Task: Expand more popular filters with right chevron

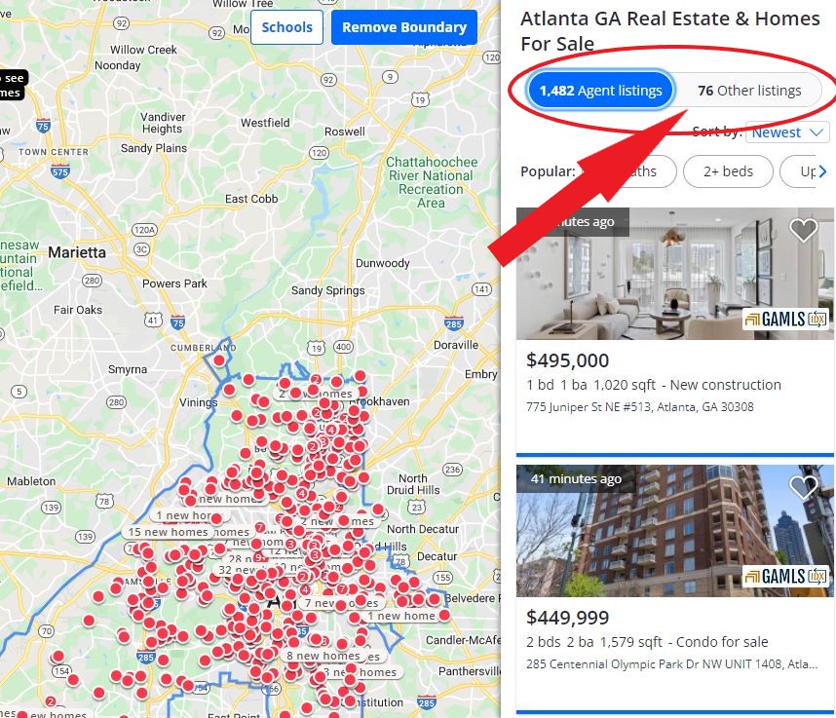Action: coord(822,171)
